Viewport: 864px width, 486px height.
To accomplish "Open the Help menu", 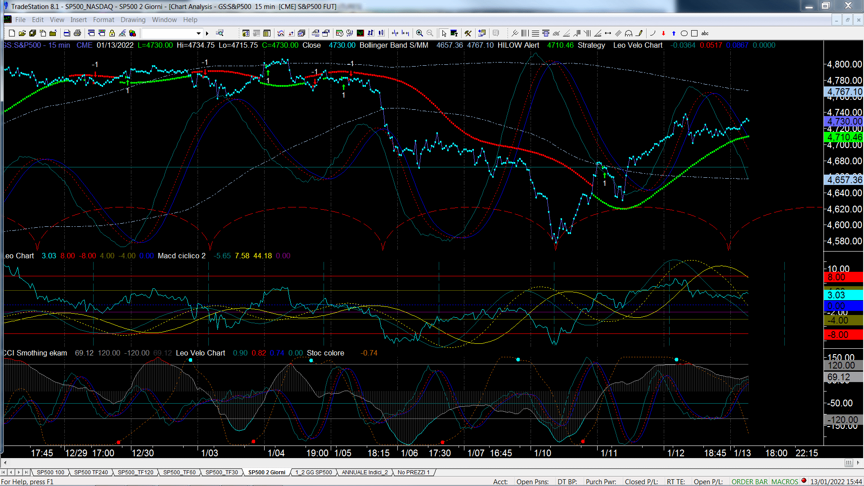I will pyautogui.click(x=190, y=20).
